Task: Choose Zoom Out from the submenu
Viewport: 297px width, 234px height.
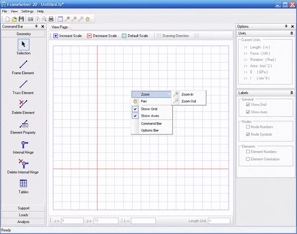Action: 189,101
